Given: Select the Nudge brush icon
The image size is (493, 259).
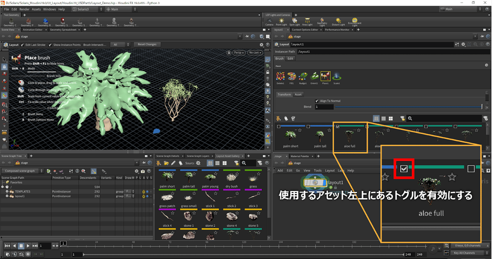Looking at the screenshot, I should pyautogui.click(x=302, y=77).
